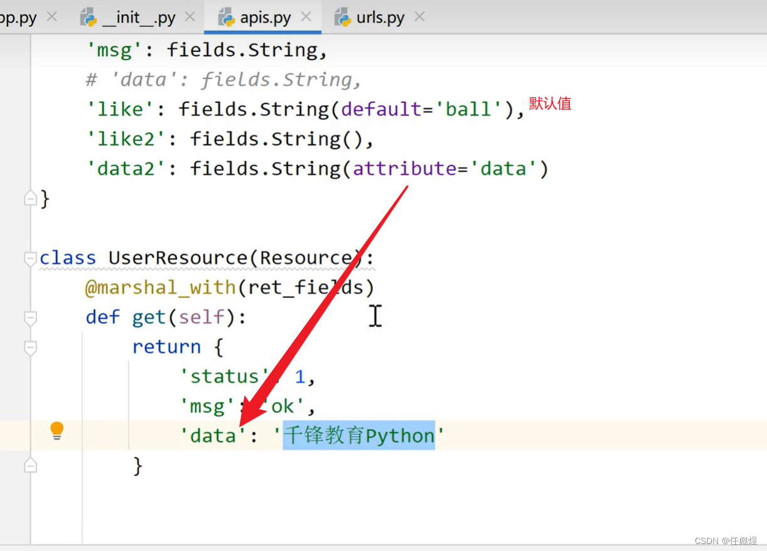Screen dimensions: 767x551
Task: Close the apis.py tab
Action: point(306,17)
